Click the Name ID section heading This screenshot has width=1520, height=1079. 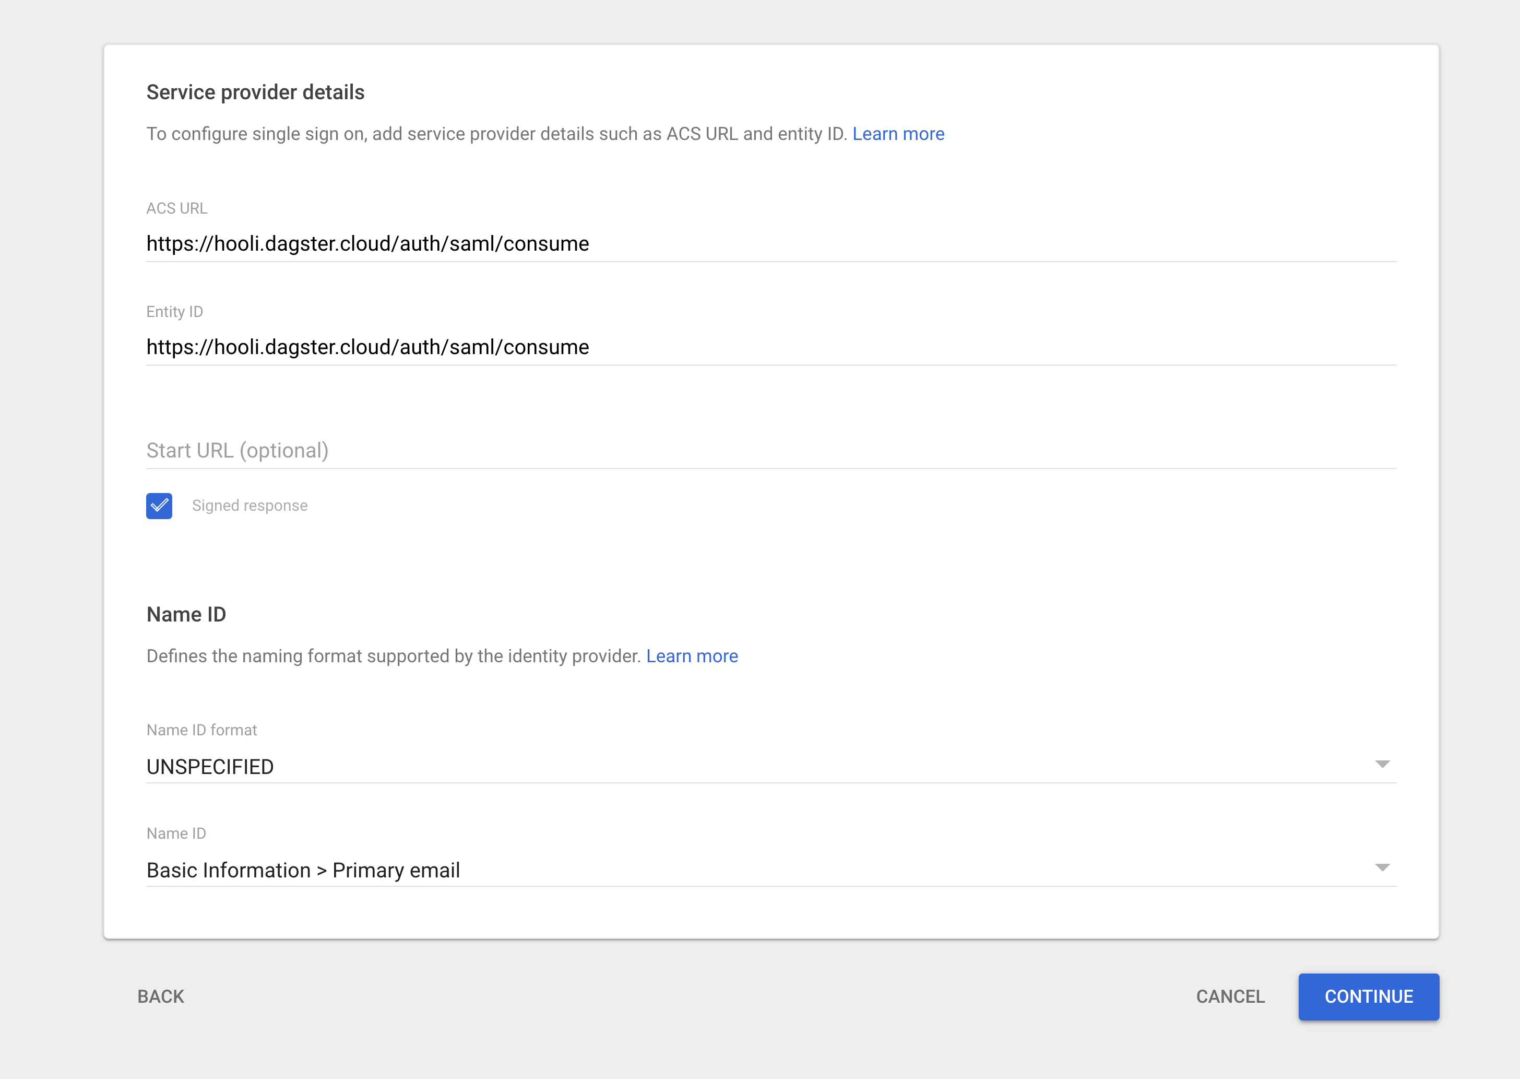(x=186, y=615)
